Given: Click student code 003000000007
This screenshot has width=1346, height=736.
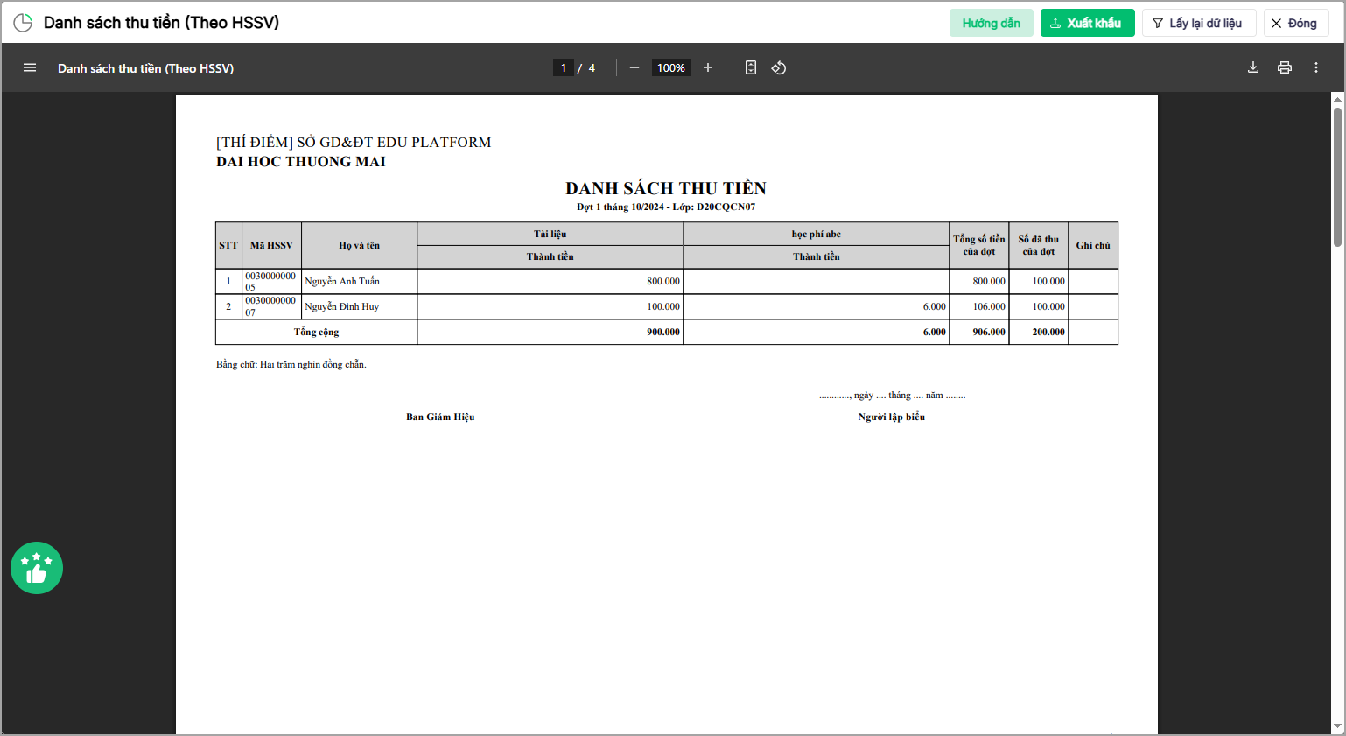Looking at the screenshot, I should (x=271, y=306).
